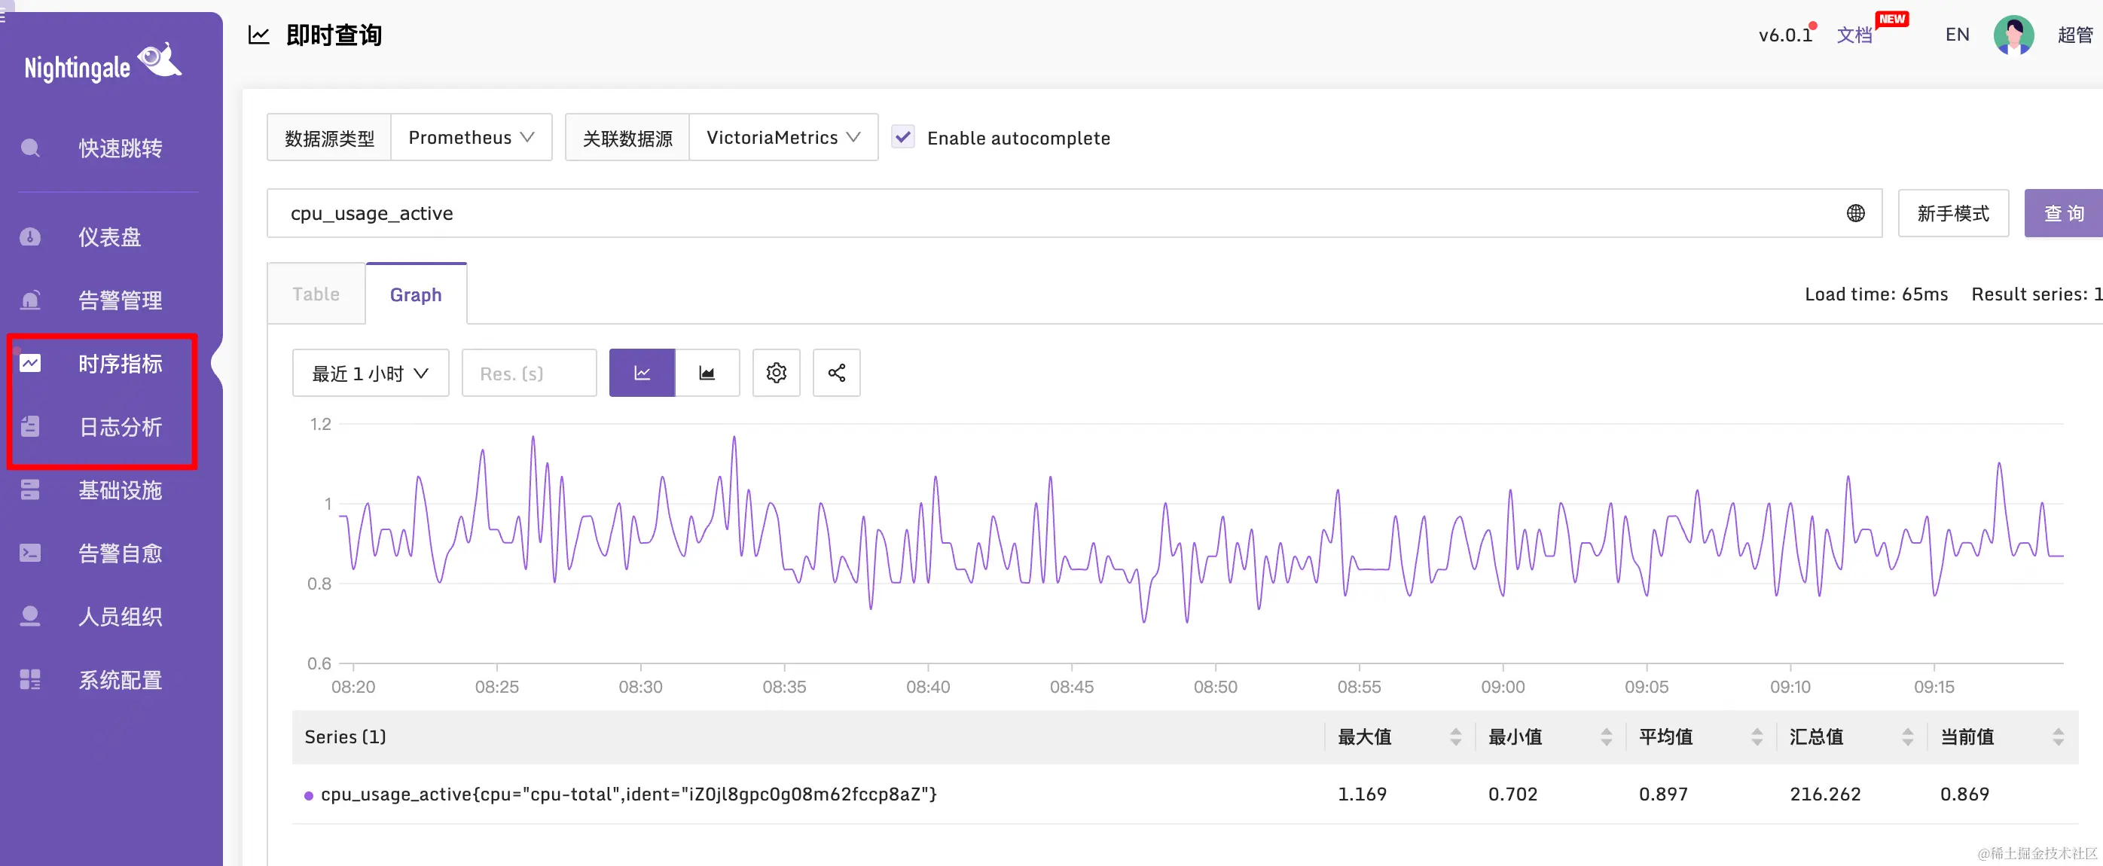Click the globe icon in query box
This screenshot has width=2103, height=866.
pos(1855,213)
